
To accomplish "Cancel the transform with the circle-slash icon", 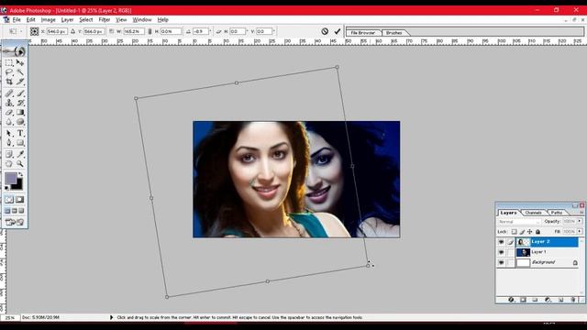I will (325, 31).
